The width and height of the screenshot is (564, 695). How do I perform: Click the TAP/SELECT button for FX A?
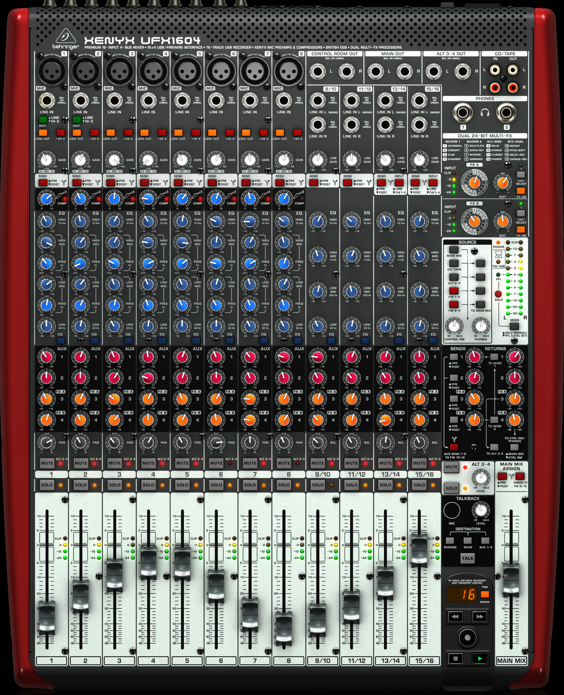click(x=521, y=175)
